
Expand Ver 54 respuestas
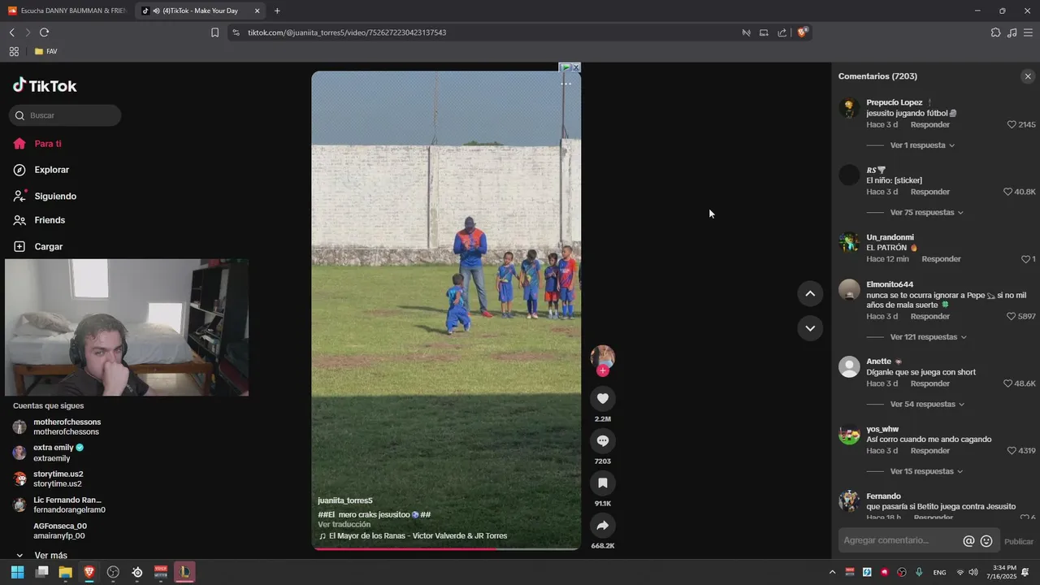(x=927, y=405)
